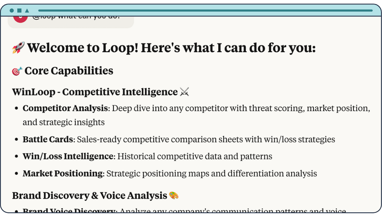Screen dimensions: 382x217
Task: Click the bold "Market Positioning" label
Action: [63, 173]
